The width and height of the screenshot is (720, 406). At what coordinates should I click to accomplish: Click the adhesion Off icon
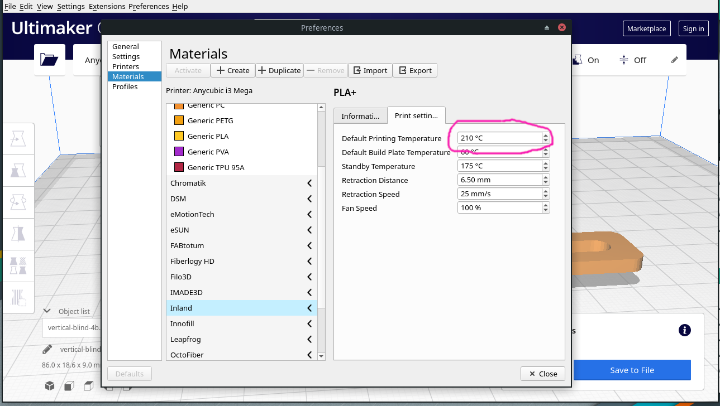[624, 60]
